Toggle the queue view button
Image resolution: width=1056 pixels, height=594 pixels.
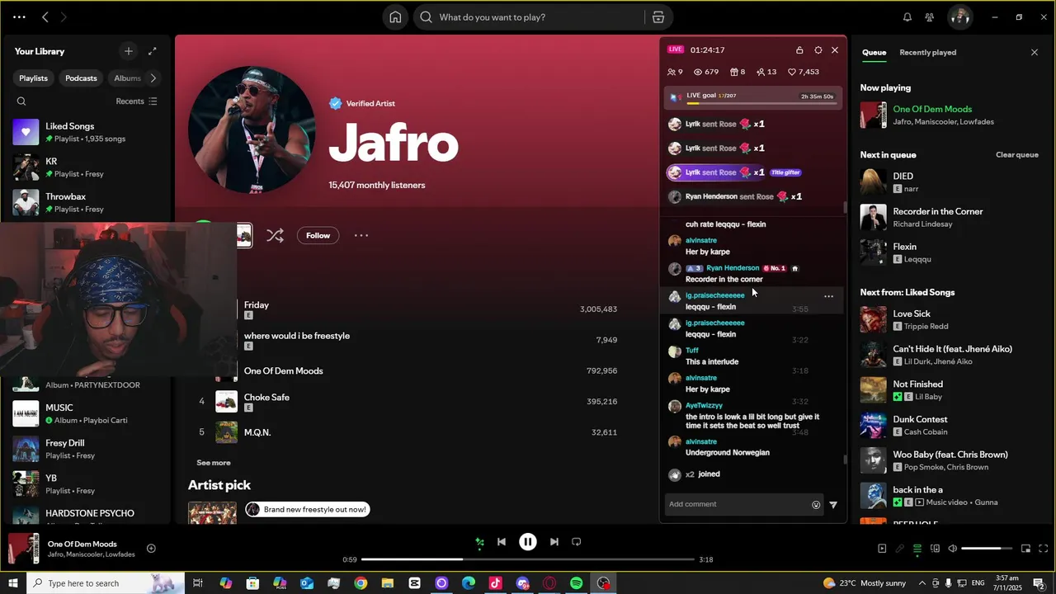click(x=917, y=549)
